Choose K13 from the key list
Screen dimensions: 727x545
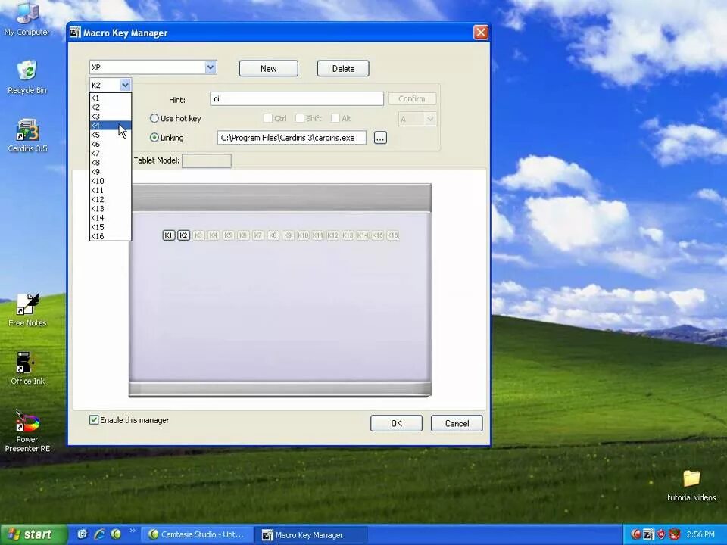click(x=111, y=209)
